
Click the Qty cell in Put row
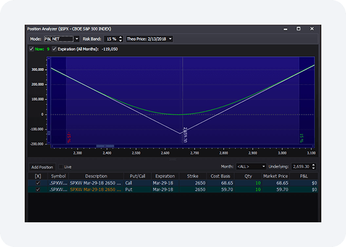248,190
